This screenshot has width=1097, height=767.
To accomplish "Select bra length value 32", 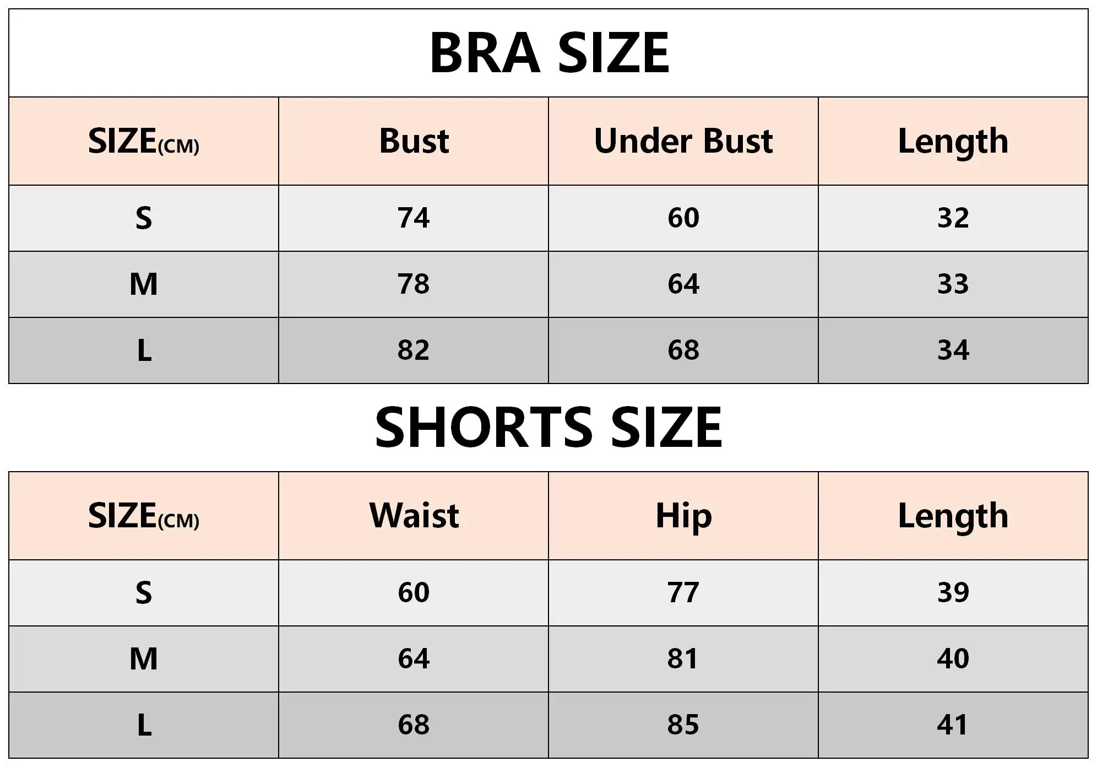I will click(953, 218).
